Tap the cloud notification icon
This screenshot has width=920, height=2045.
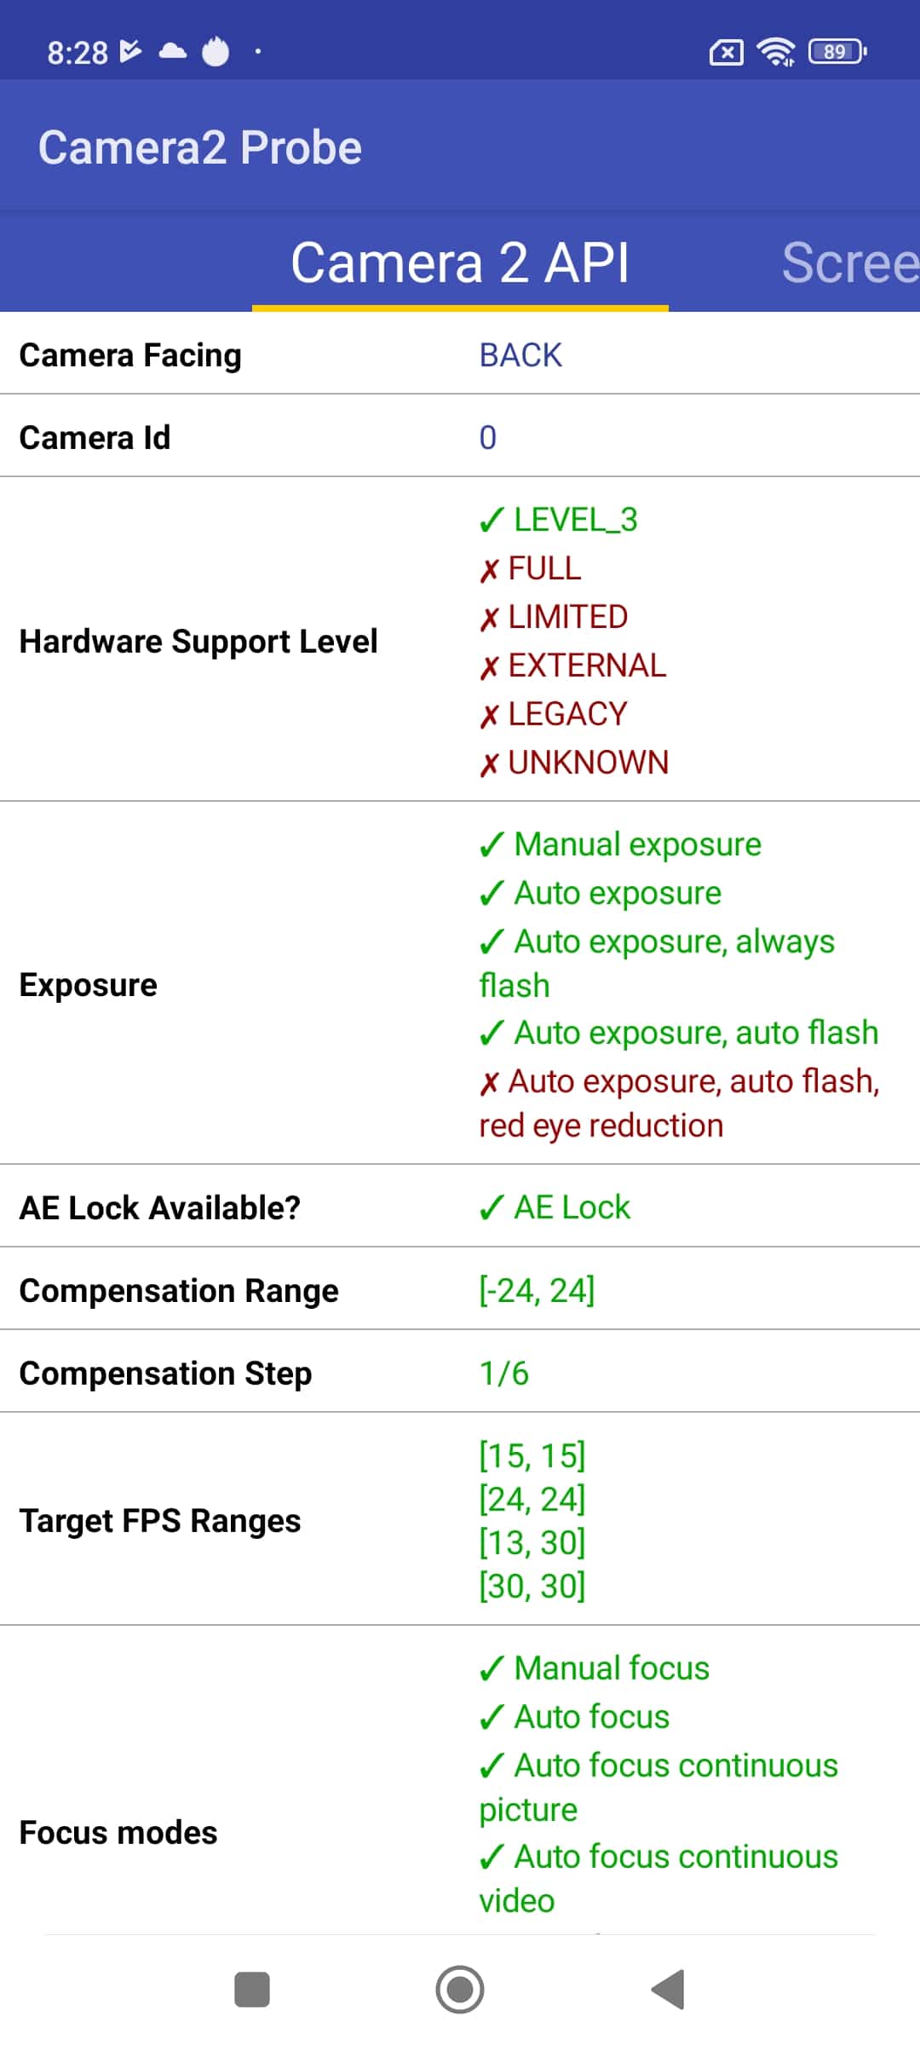[173, 51]
